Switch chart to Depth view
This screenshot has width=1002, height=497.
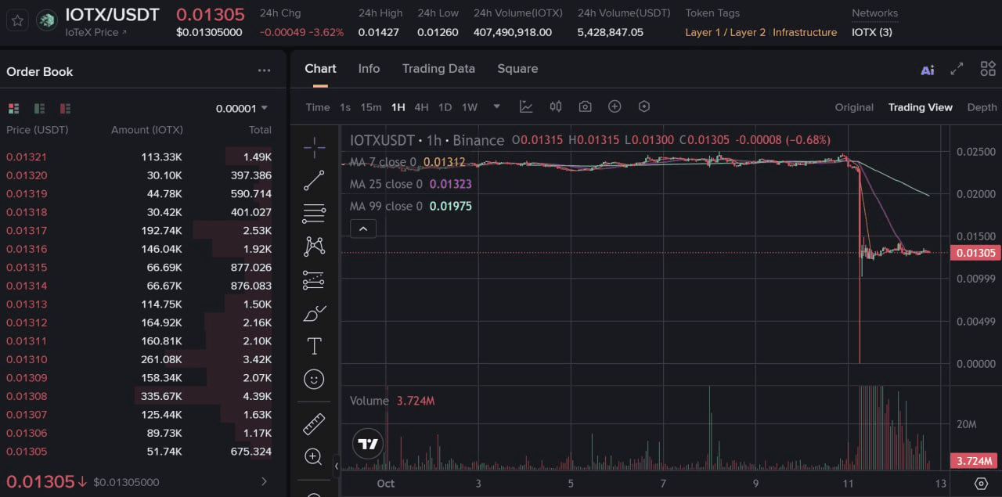982,107
